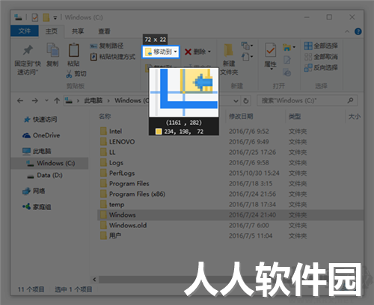Click the title bar New folder quick icon

tap(46, 17)
